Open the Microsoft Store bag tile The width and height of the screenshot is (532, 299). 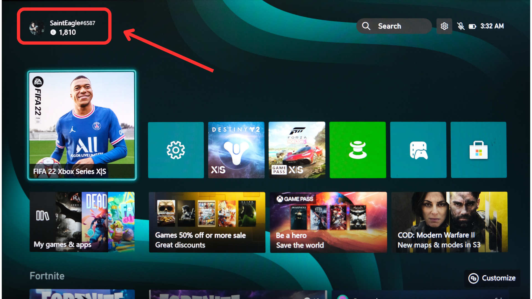(479, 150)
